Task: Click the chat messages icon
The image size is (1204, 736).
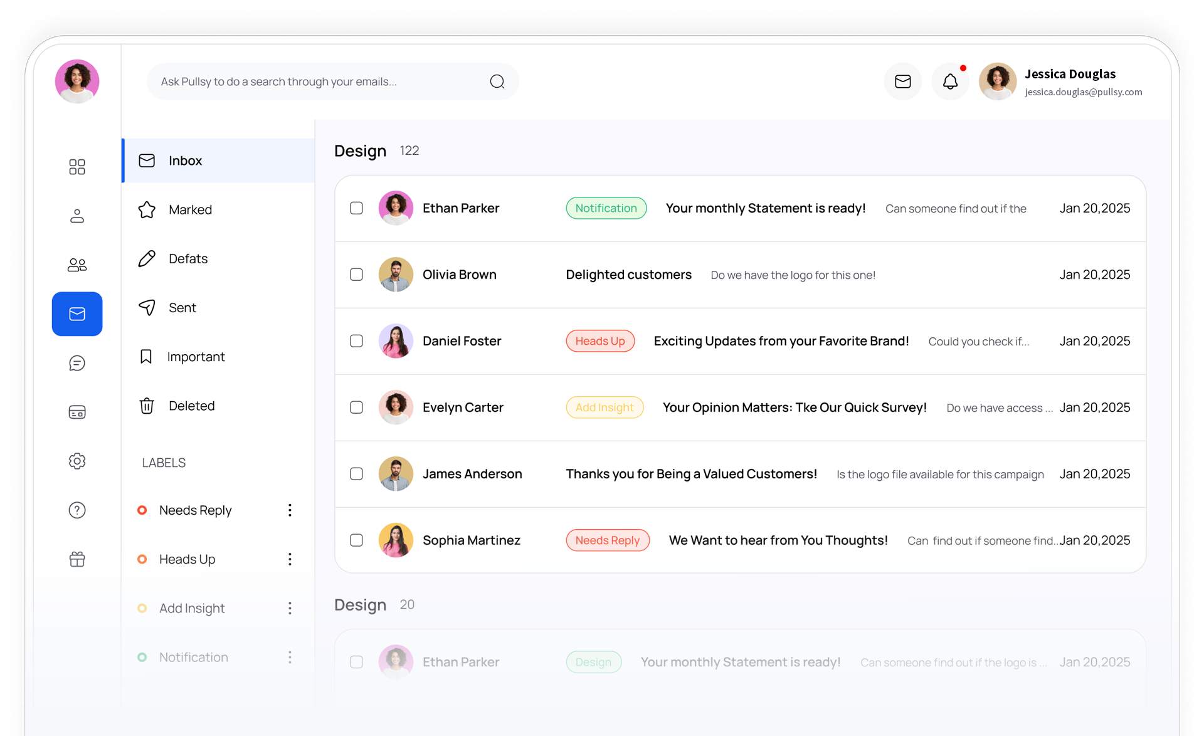Action: pyautogui.click(x=77, y=363)
